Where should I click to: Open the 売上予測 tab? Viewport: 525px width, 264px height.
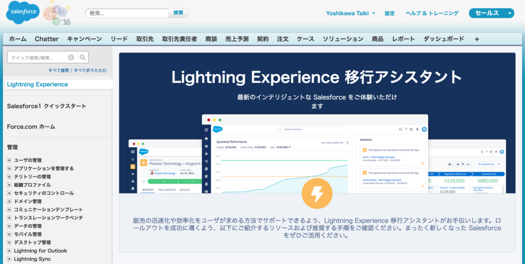pyautogui.click(x=237, y=39)
